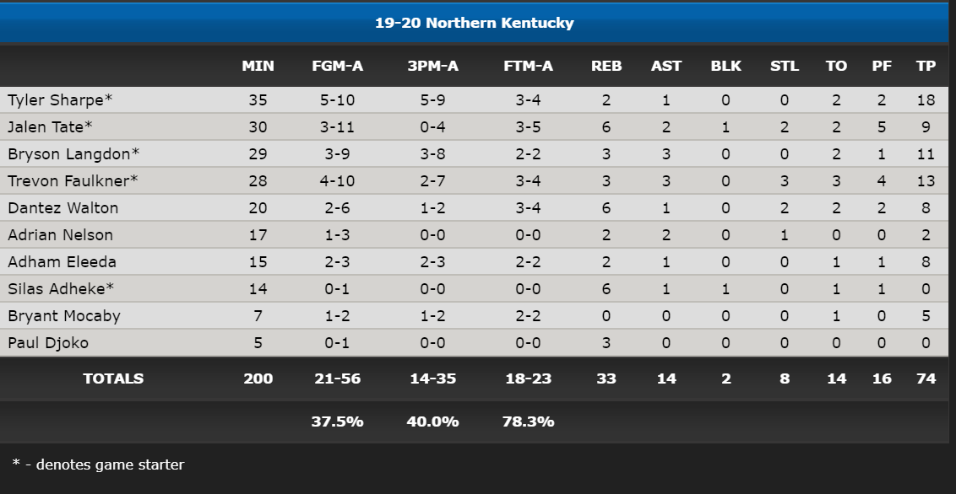Click Silas Adheke name
This screenshot has width=956, height=494.
pos(60,288)
